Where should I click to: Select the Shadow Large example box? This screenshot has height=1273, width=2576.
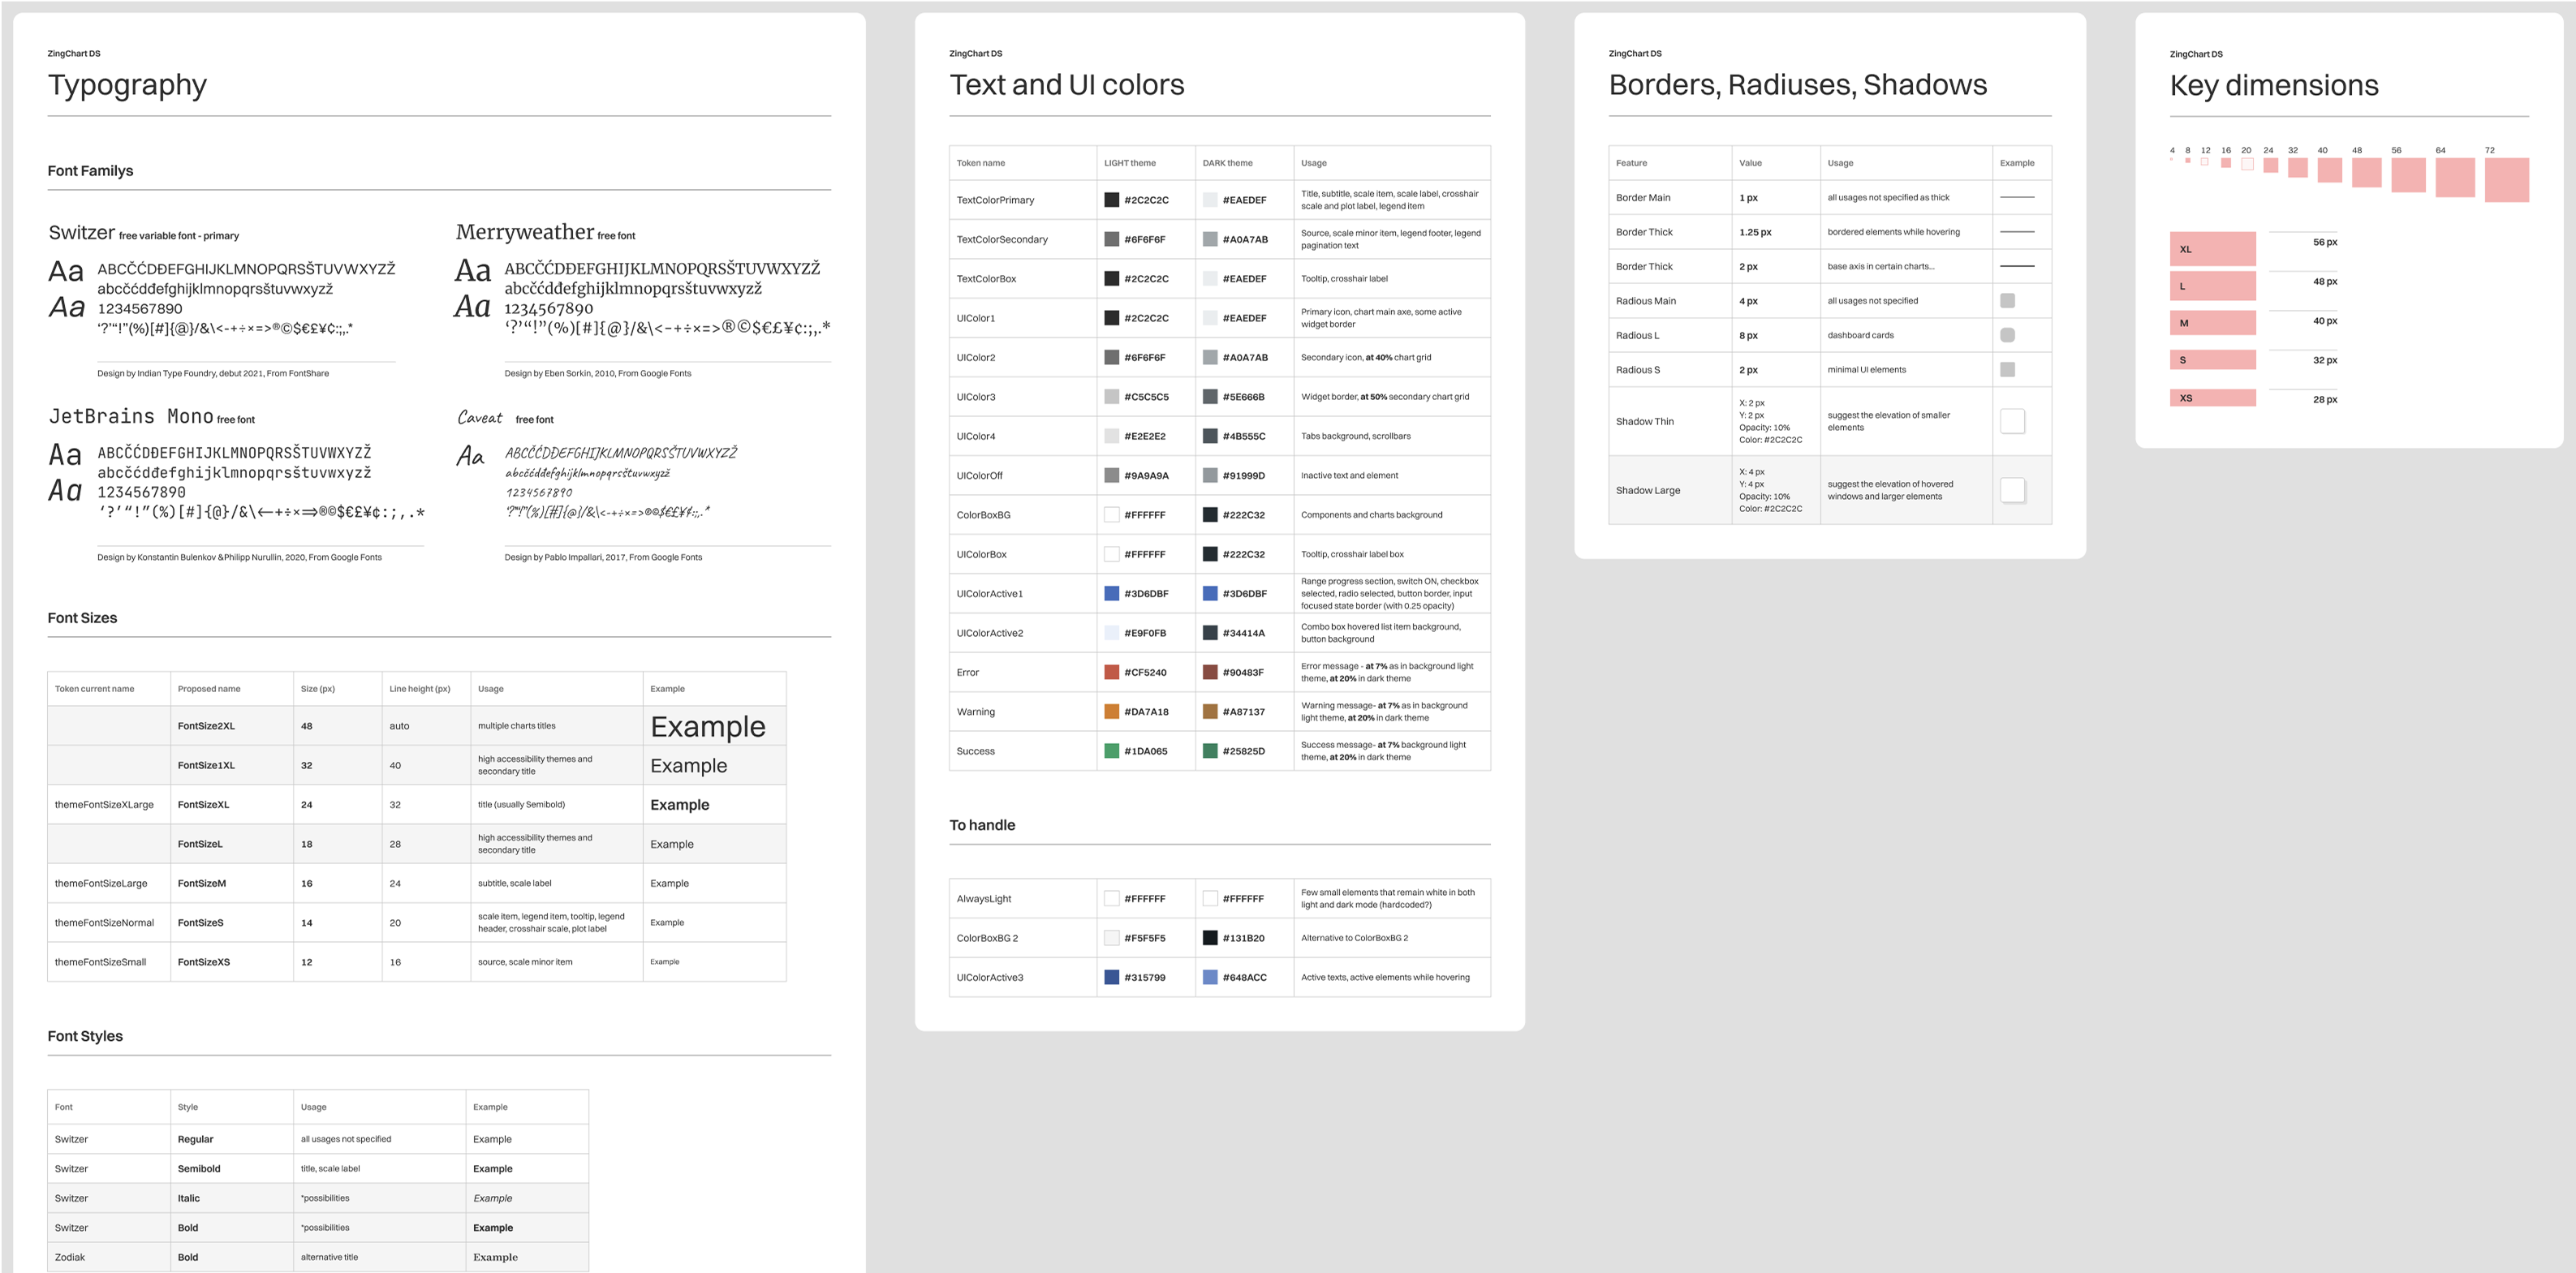[2012, 490]
